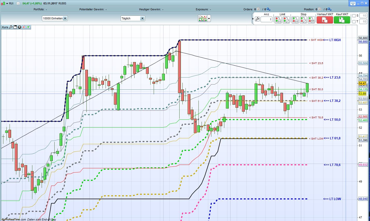Move Kurs panel up with green arrow

point(28,27)
